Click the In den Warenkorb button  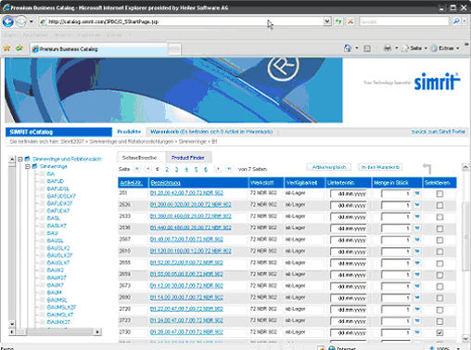(381, 167)
